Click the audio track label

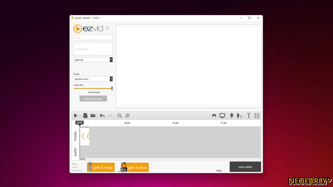pos(75,152)
